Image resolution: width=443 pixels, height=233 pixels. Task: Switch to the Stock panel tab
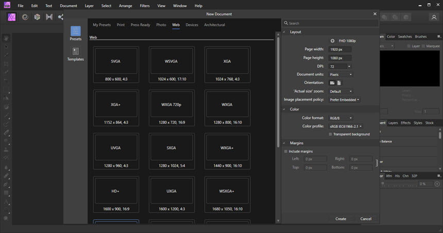pos(430,123)
